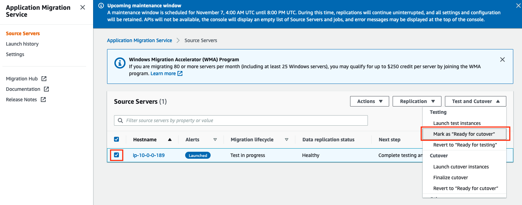
Task: Click the Alerts column header
Action: (192, 140)
